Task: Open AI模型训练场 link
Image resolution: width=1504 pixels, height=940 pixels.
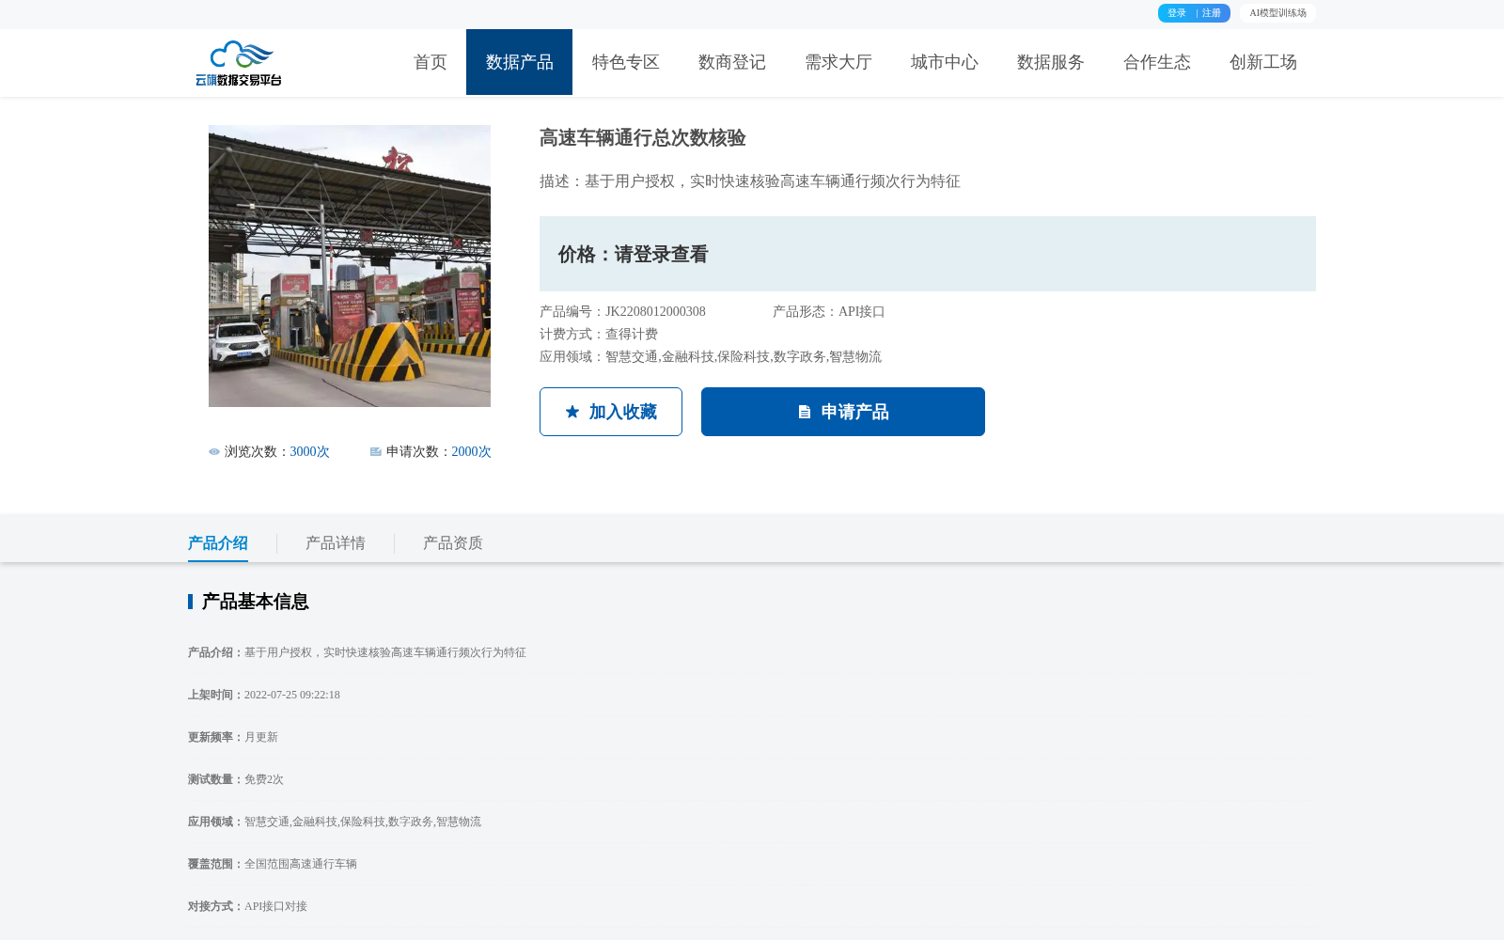Action: [1277, 13]
